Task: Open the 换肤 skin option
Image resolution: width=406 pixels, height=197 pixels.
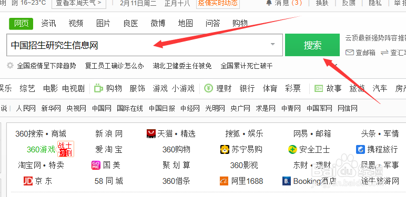Action: click(322, 3)
